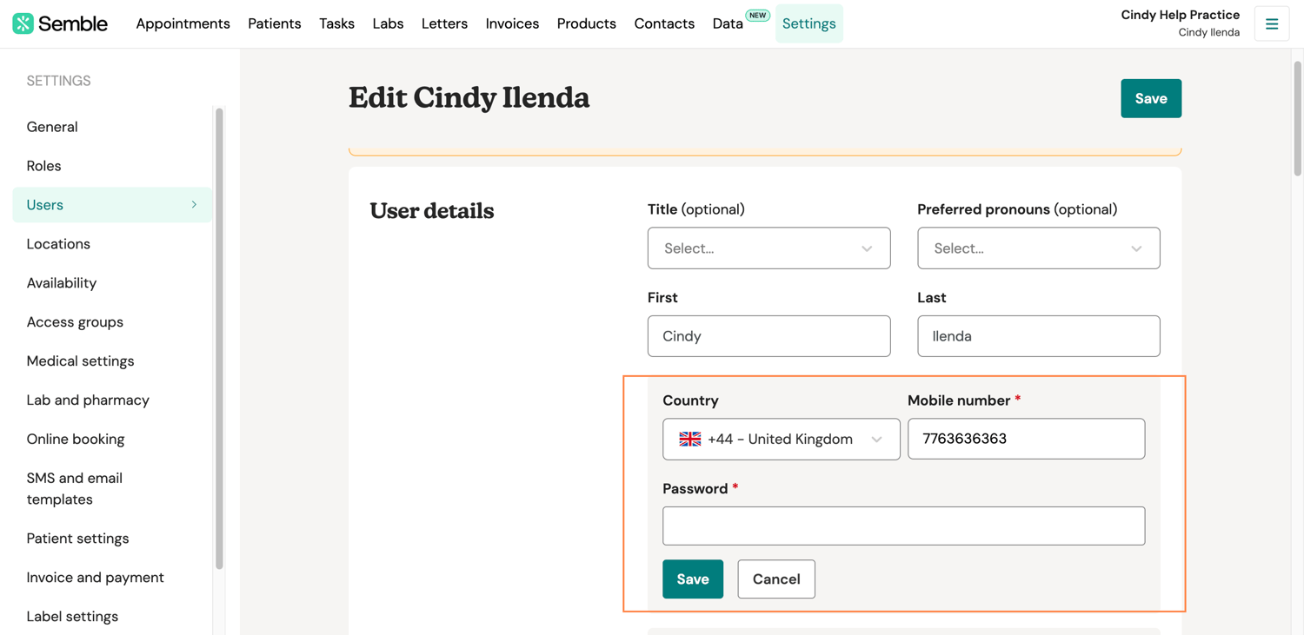
Task: Open the Preferred pronouns dropdown
Action: pyautogui.click(x=1038, y=248)
